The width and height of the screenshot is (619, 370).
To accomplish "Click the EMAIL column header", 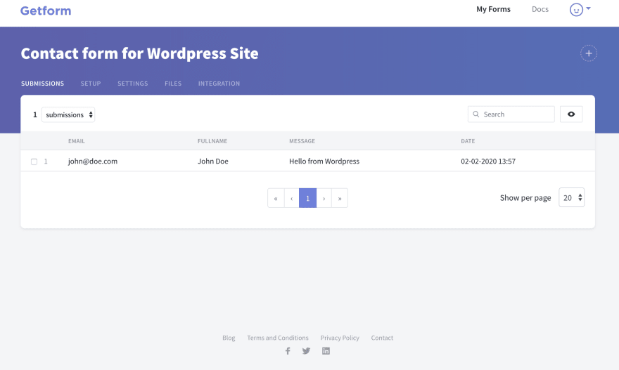I will pyautogui.click(x=77, y=141).
